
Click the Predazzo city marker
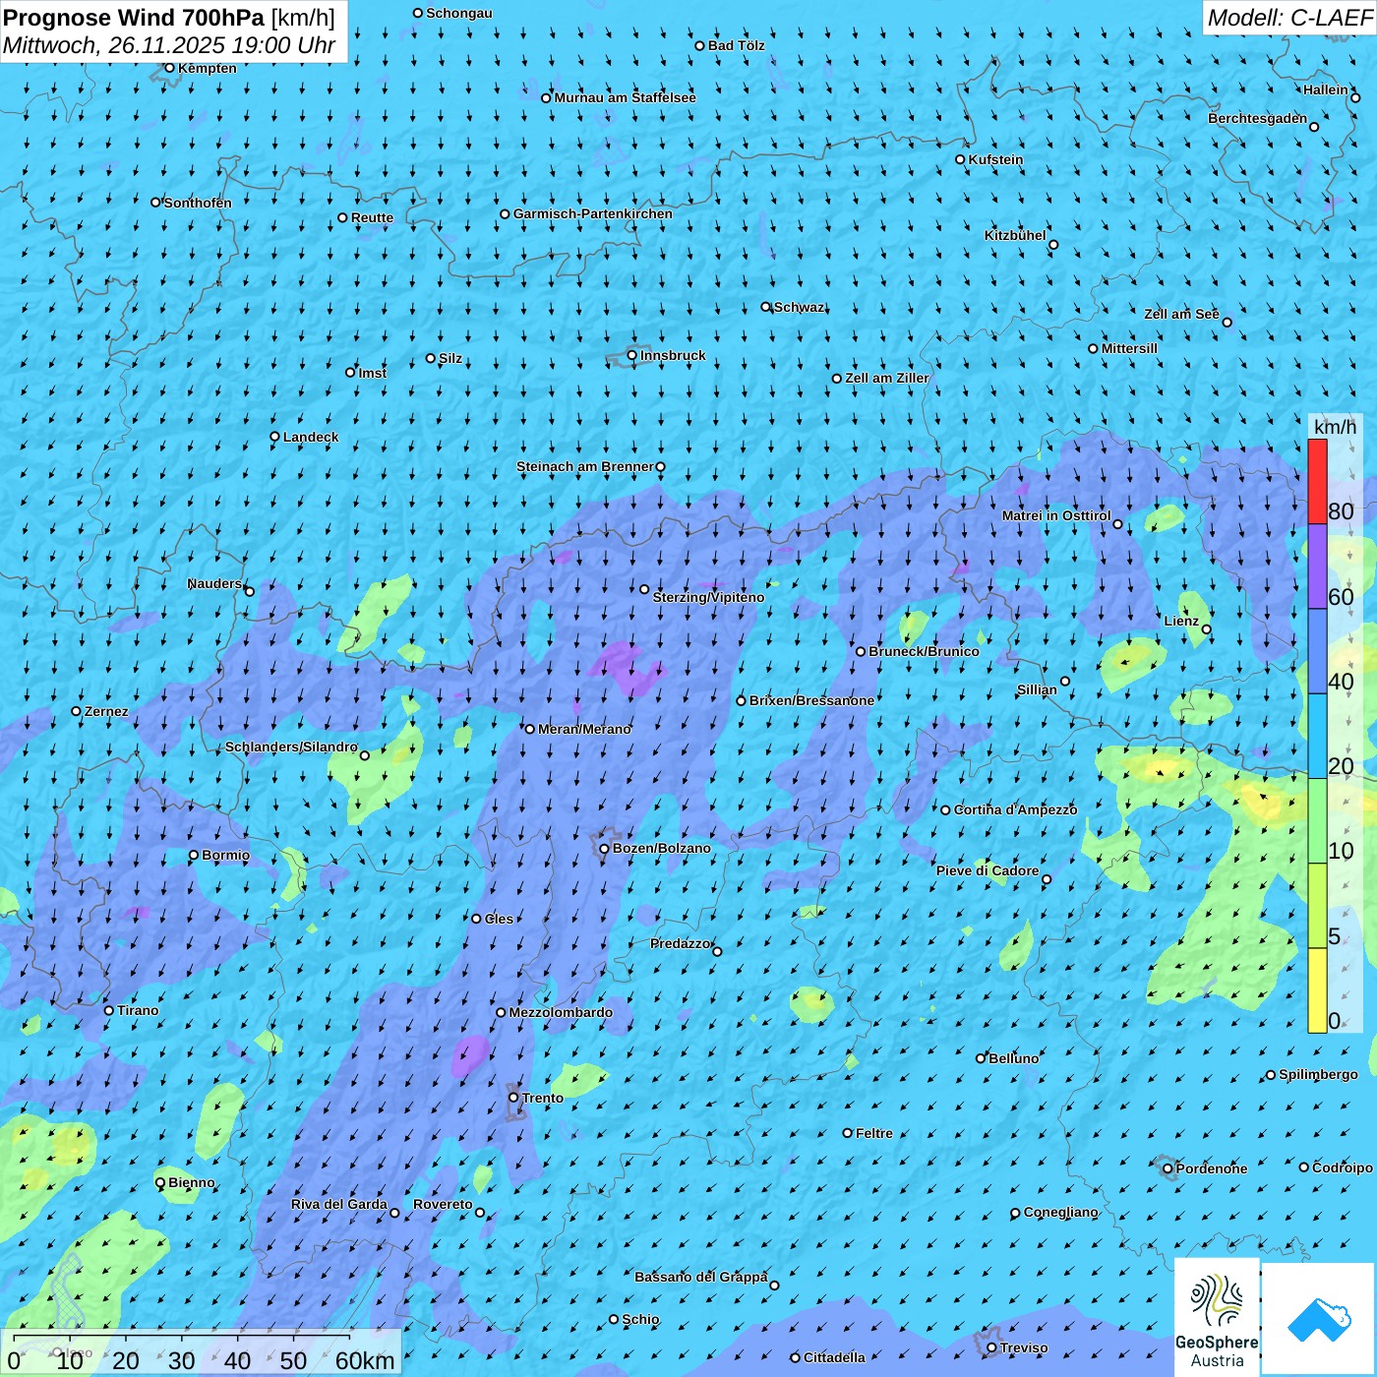tap(717, 951)
